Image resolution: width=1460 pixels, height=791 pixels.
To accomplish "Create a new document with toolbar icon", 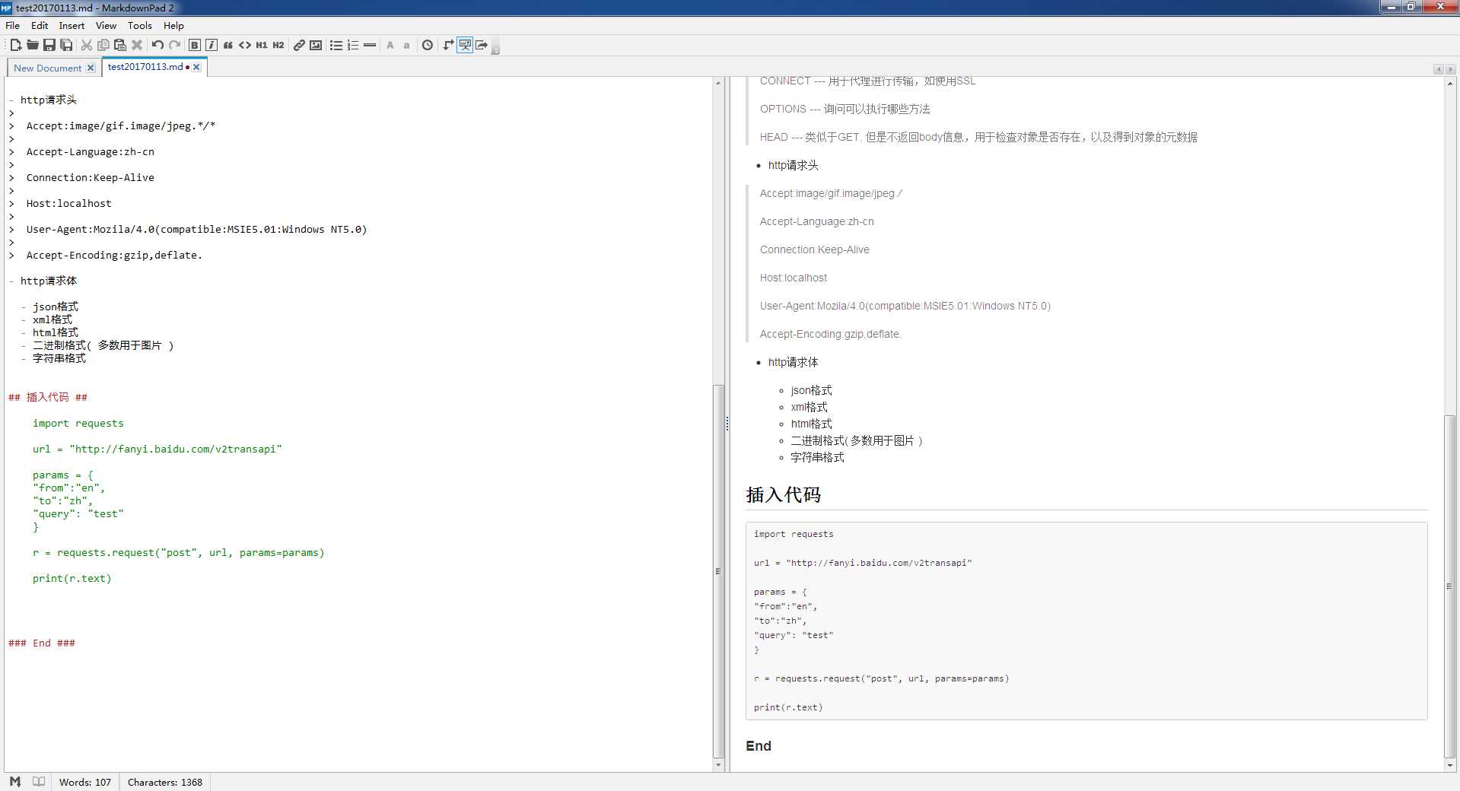I will click(x=15, y=46).
